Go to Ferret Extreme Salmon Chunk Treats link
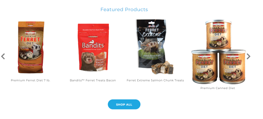Image resolution: width=263 pixels, height=119 pixels. (155, 80)
